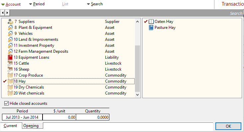
Task: Click the account list scrollbar thumb
Action: 137,68
